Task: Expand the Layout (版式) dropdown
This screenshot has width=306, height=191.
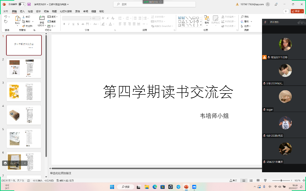Action: pos(53,17)
